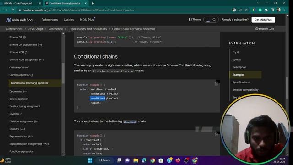Open the browser three-dot menu

pos(285,10)
